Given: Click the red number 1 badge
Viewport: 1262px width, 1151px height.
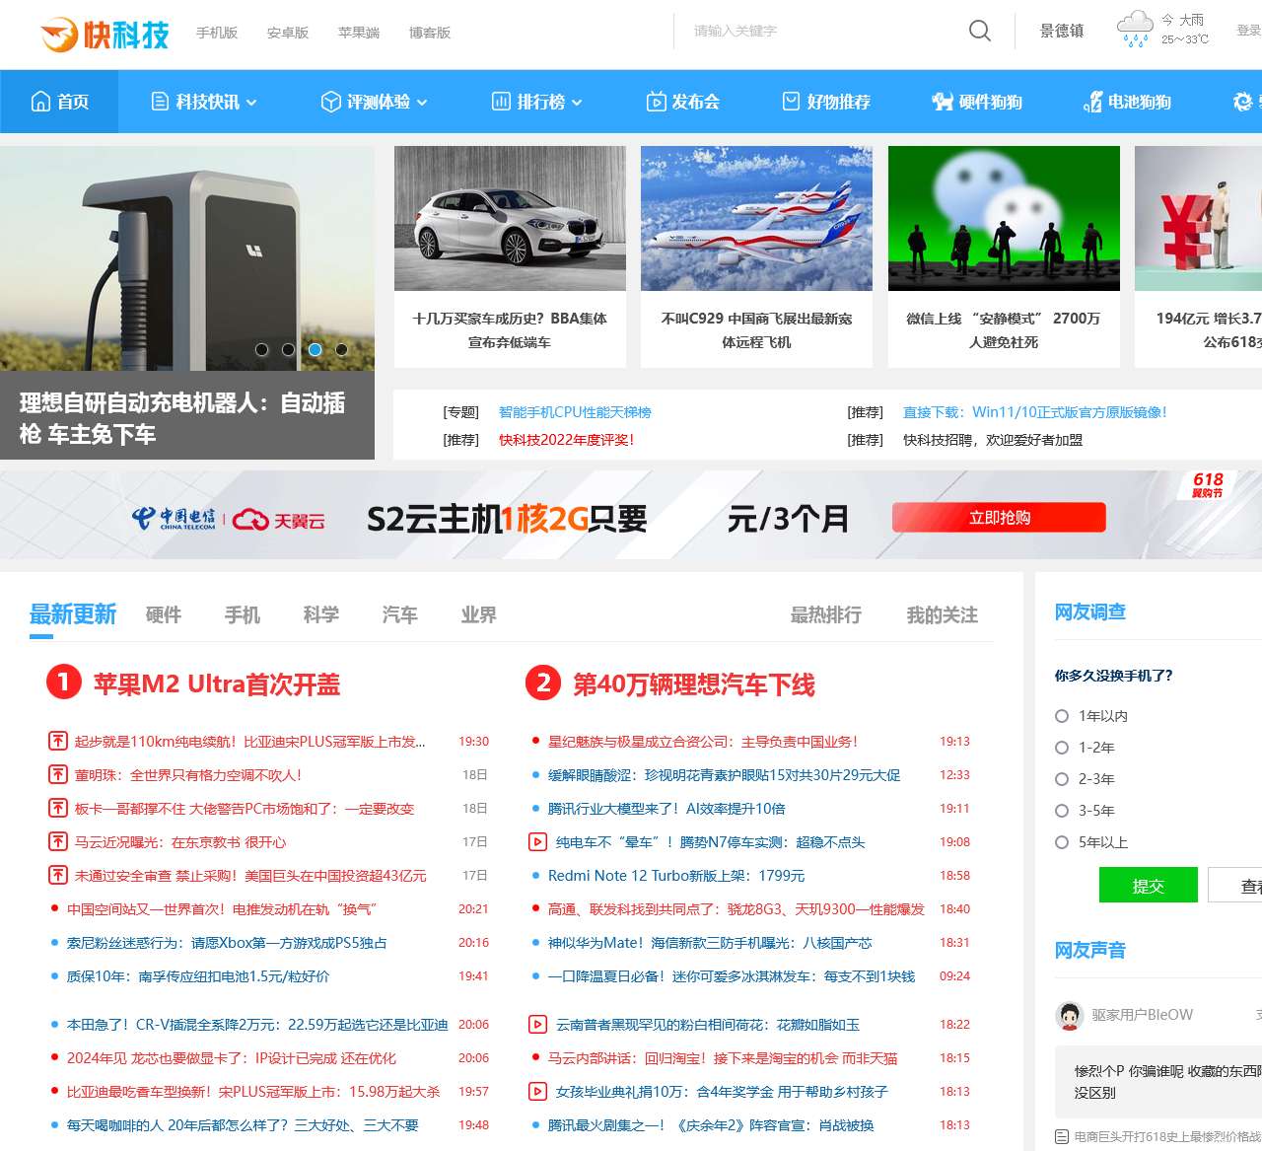Looking at the screenshot, I should [x=64, y=683].
